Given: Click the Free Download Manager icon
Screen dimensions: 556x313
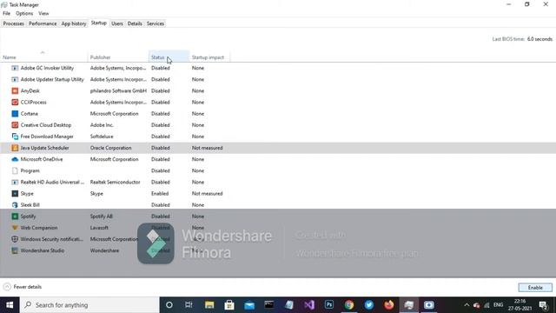Looking at the screenshot, I should pos(15,137).
